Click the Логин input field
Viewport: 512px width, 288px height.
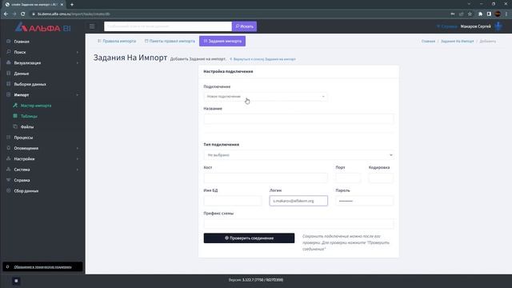pyautogui.click(x=298, y=201)
